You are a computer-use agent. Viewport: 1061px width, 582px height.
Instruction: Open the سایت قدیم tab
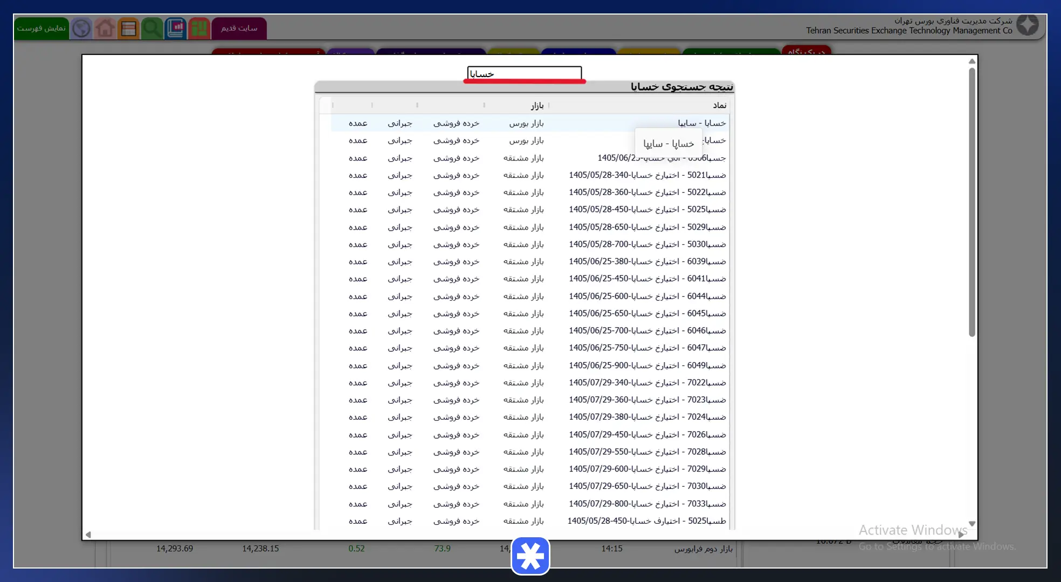[239, 28]
